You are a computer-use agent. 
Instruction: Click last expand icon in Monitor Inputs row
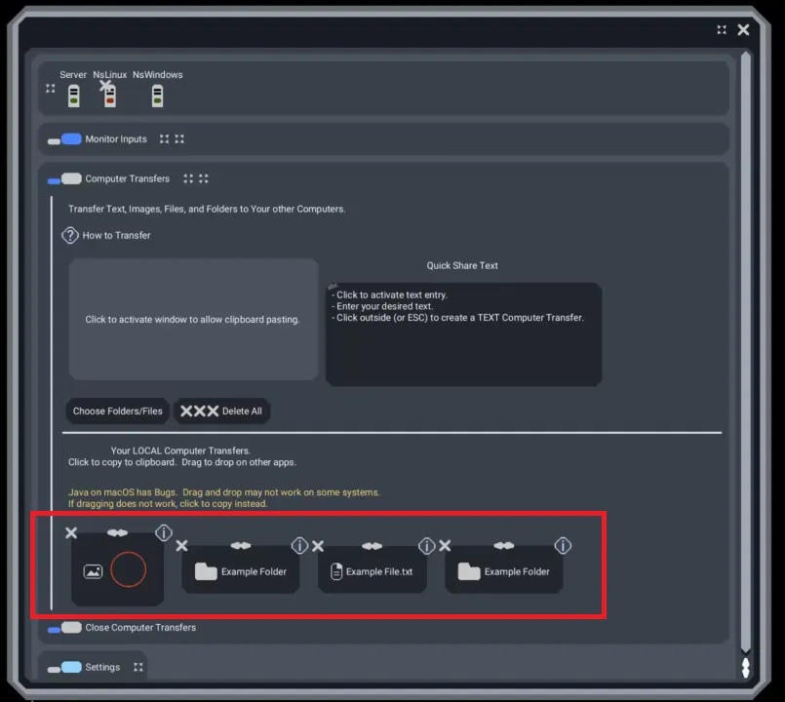pyautogui.click(x=179, y=139)
